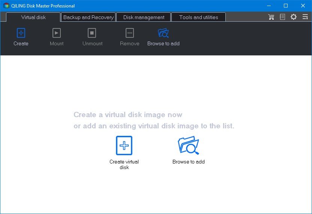Click the Unmount toolbar icon
Viewport: 312px width, 214px height.
point(92,33)
